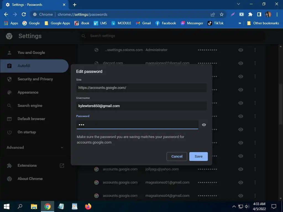This screenshot has height=212, width=283.
Task: Focus the Password field in the dialog
Action: (137, 125)
